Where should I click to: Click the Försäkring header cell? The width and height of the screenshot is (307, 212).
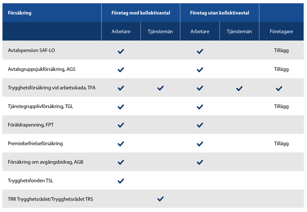pyautogui.click(x=20, y=13)
